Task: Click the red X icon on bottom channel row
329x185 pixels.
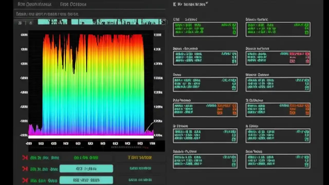Action: click(25, 180)
